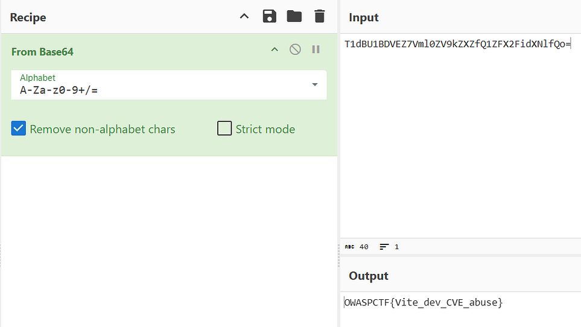Click the From Base64 operation title
The width and height of the screenshot is (581, 327).
click(42, 52)
